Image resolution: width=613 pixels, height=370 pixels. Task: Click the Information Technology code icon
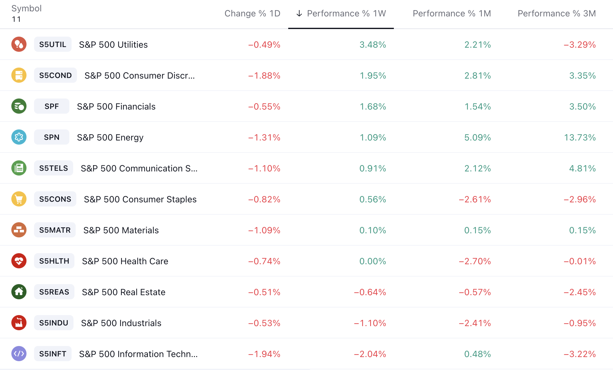tap(19, 354)
